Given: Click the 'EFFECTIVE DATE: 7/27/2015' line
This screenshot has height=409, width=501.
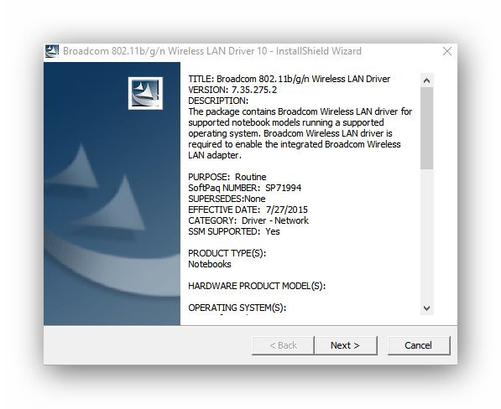Looking at the screenshot, I should (x=248, y=210).
